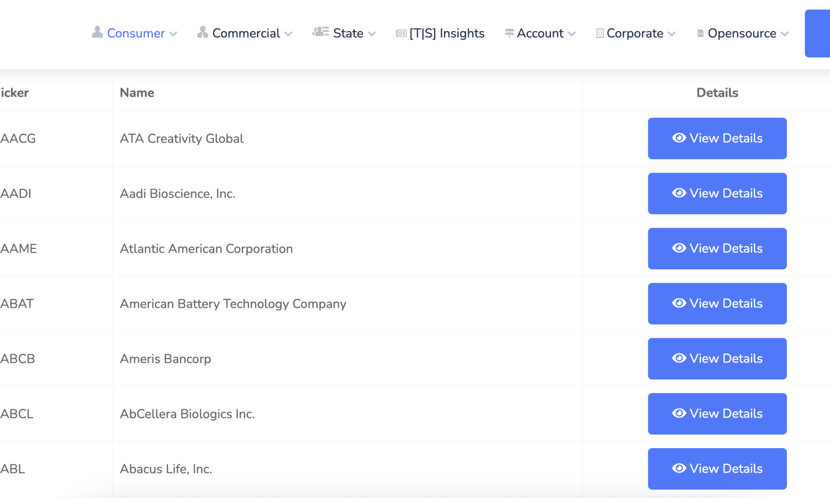The width and height of the screenshot is (830, 498).
Task: Open the State menu
Action: 344,33
